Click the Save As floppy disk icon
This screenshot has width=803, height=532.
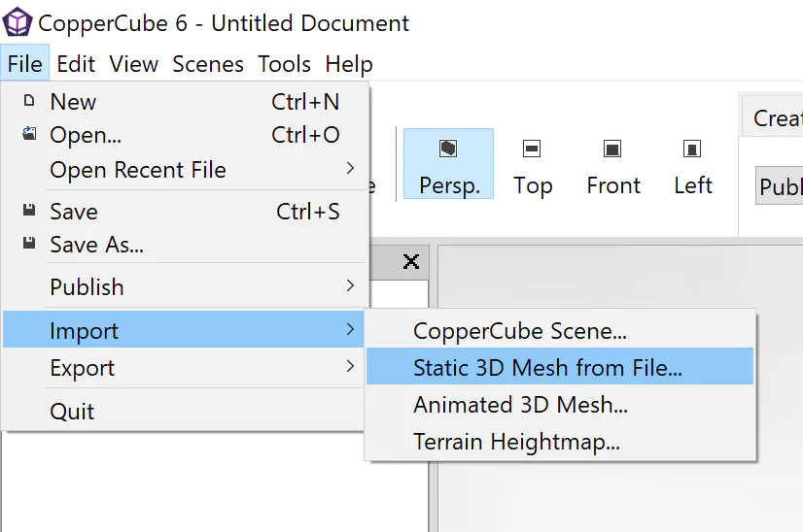(x=29, y=243)
